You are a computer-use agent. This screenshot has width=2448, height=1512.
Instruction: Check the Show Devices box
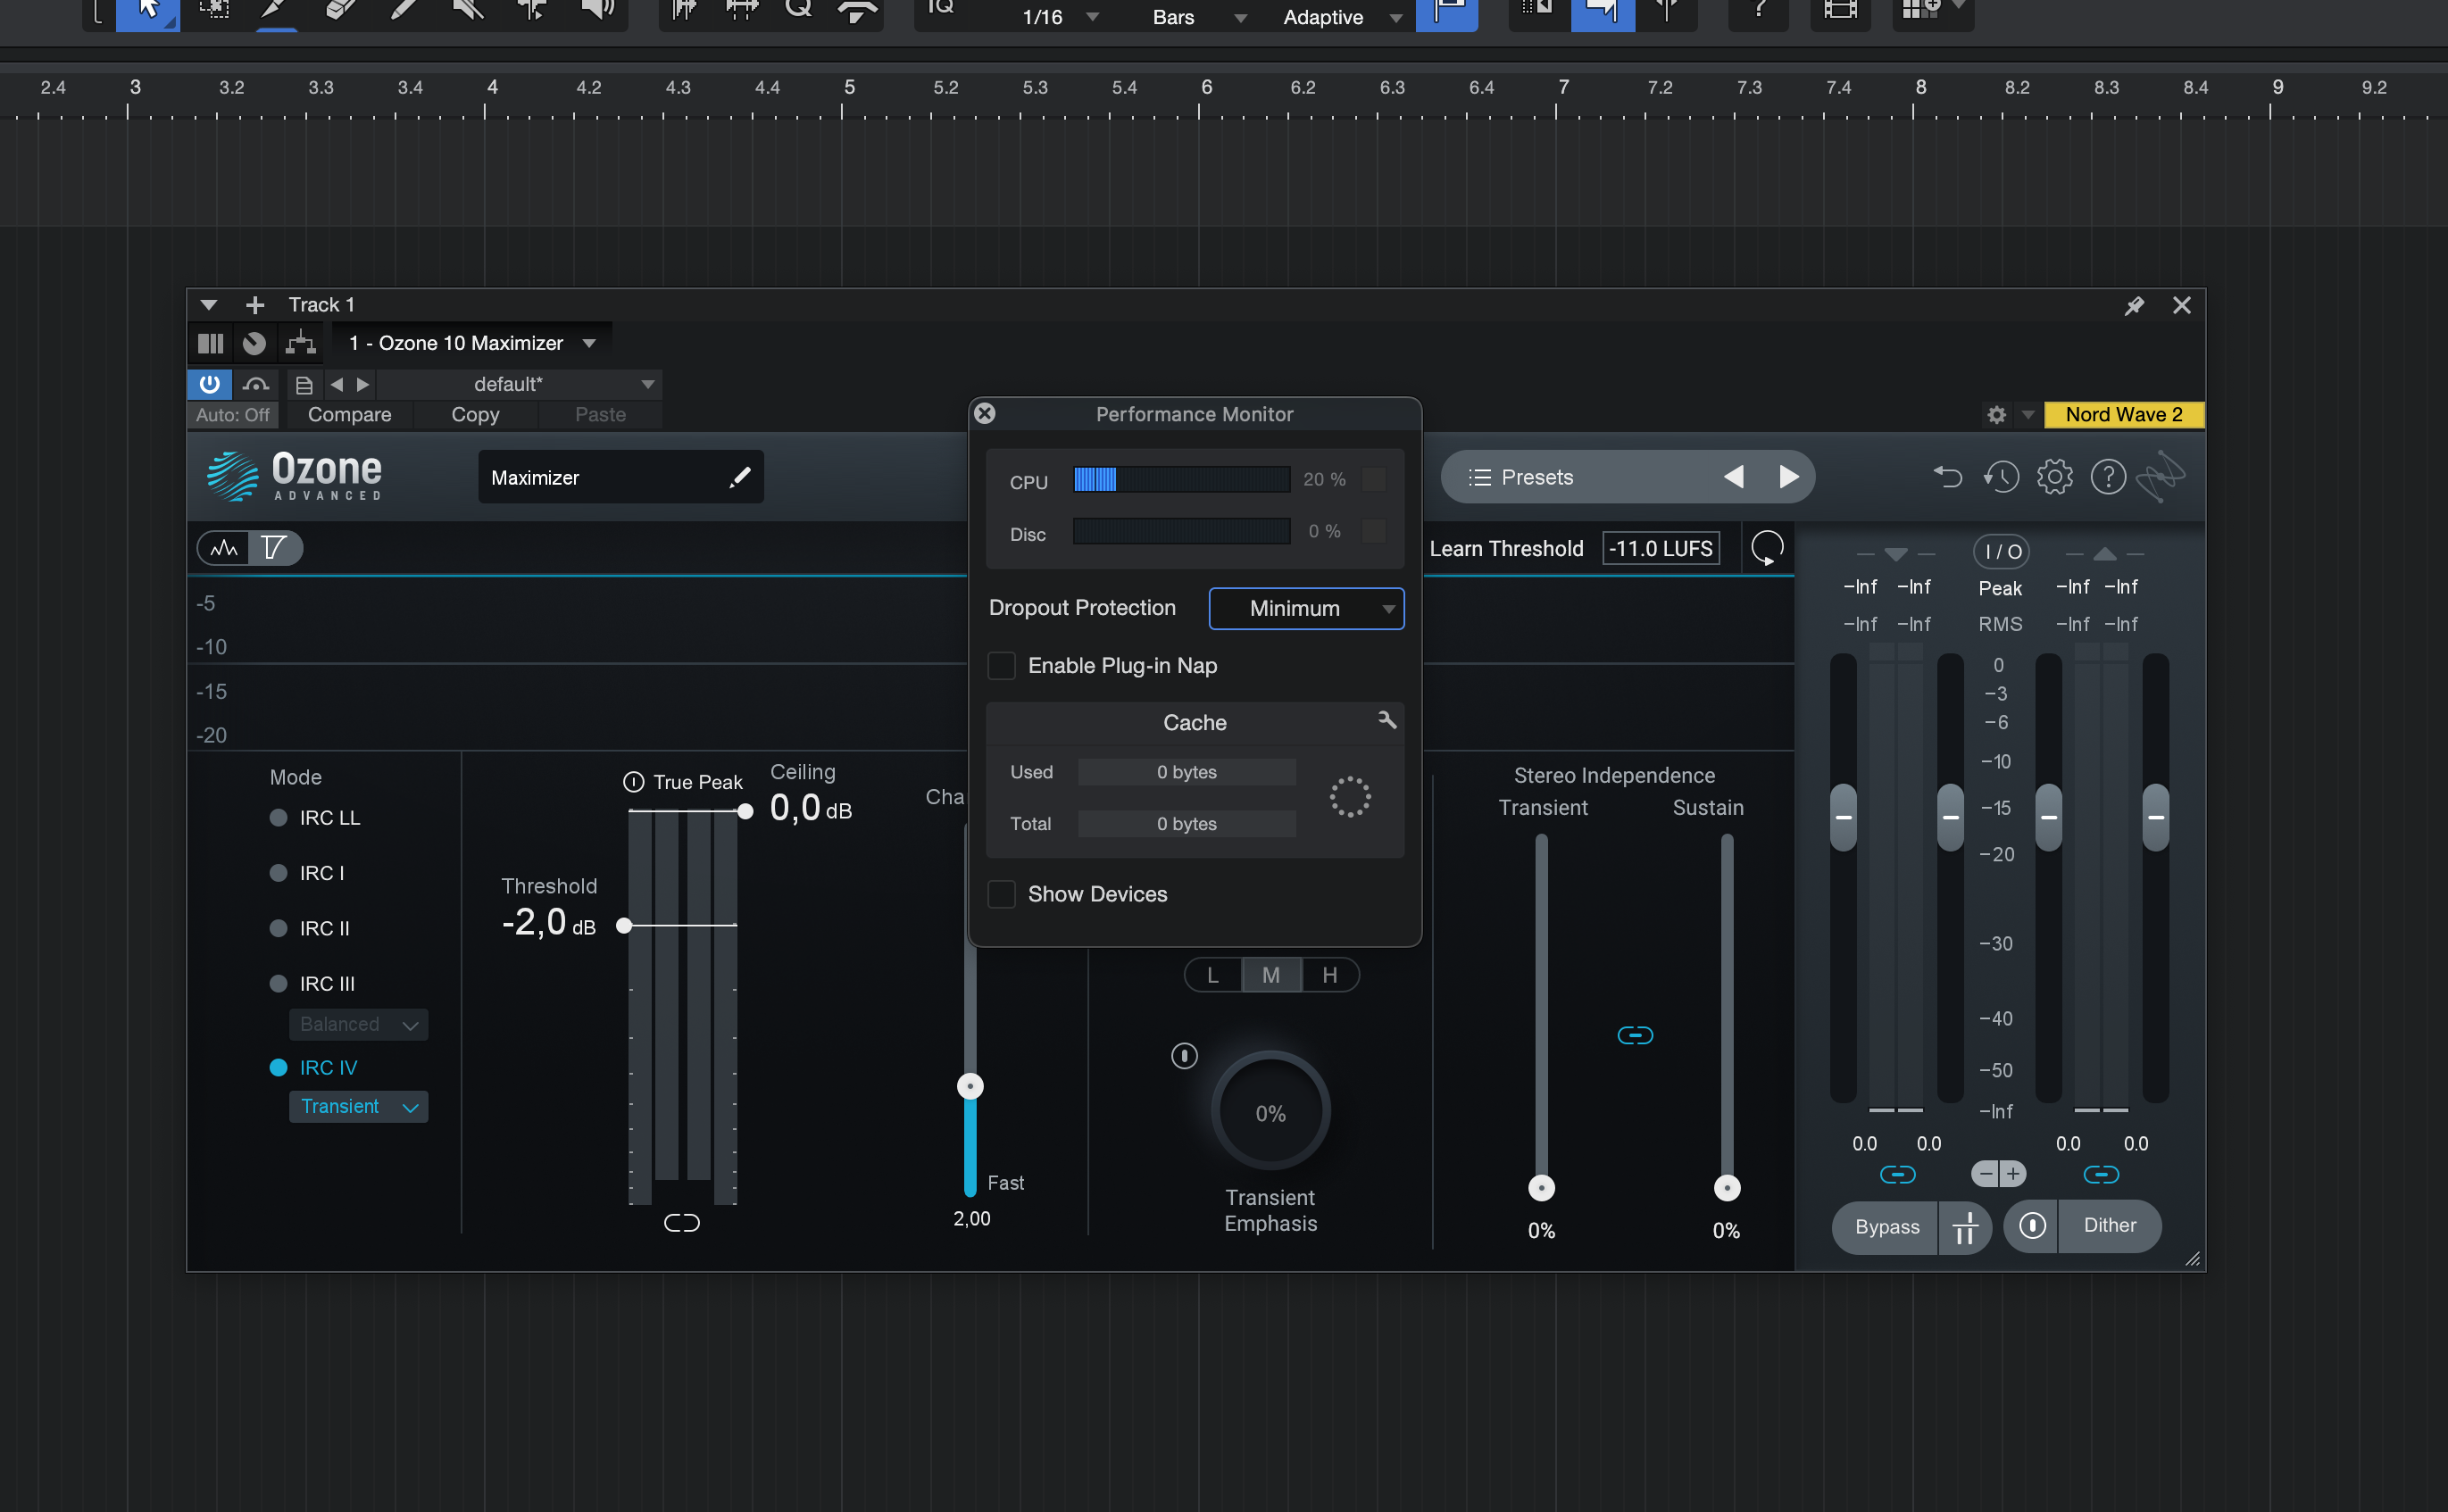[x=1001, y=894]
